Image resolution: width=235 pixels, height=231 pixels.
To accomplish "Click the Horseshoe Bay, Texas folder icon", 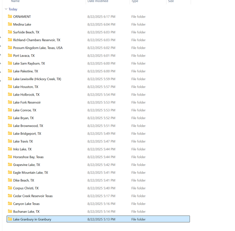I will [10, 157].
